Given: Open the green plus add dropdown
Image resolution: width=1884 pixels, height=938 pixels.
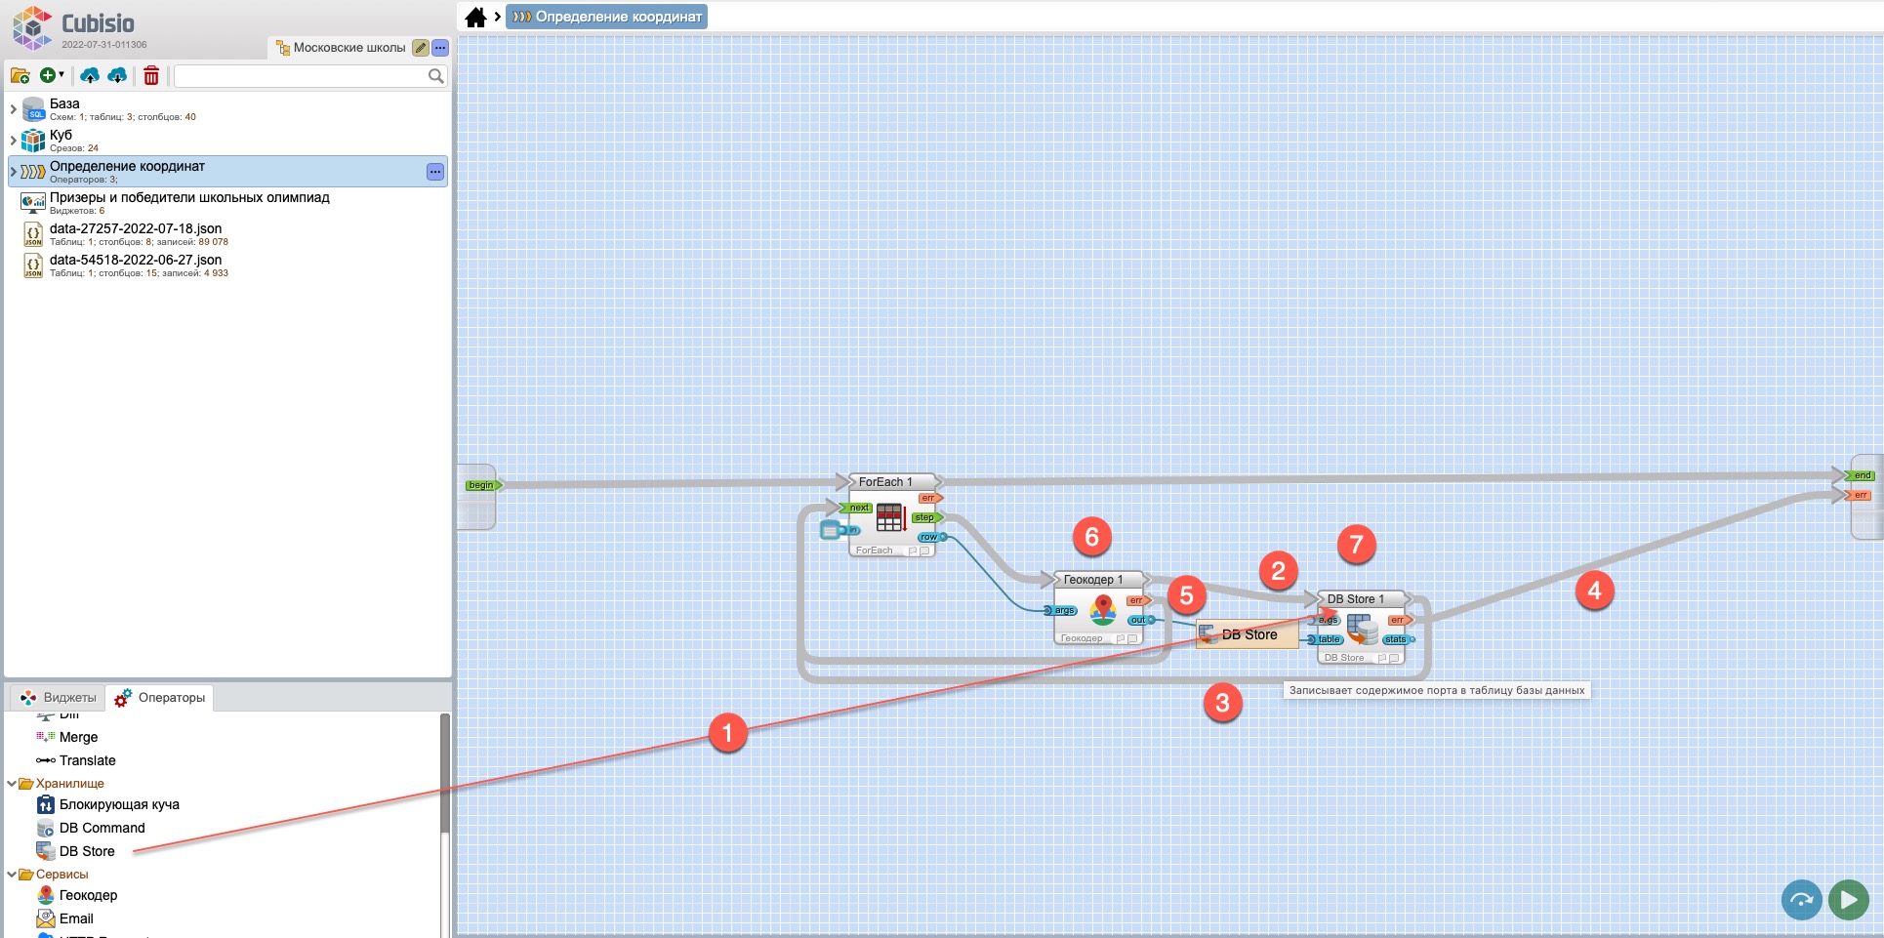Looking at the screenshot, I should (x=51, y=75).
